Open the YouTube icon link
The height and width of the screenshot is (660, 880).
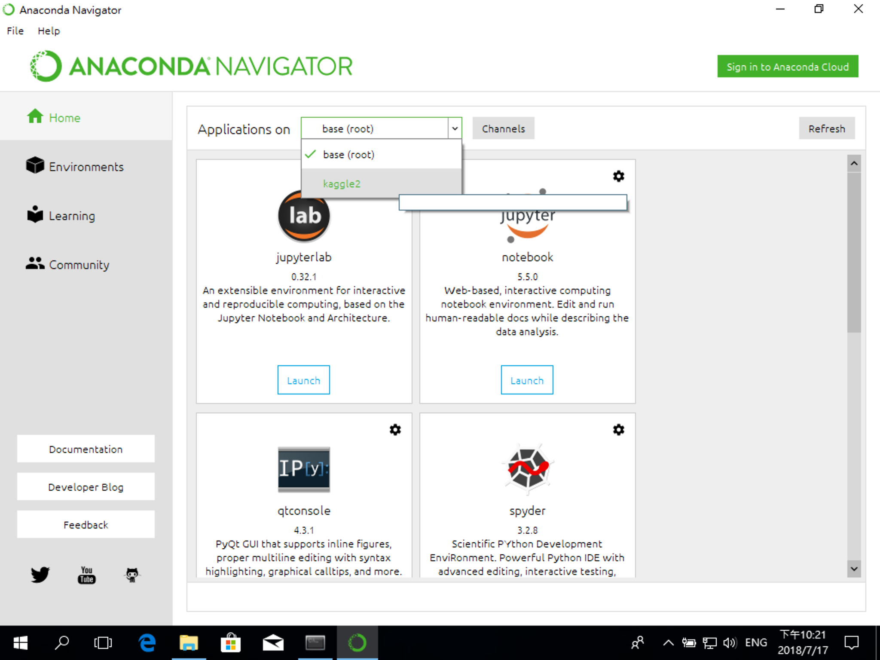tap(86, 574)
